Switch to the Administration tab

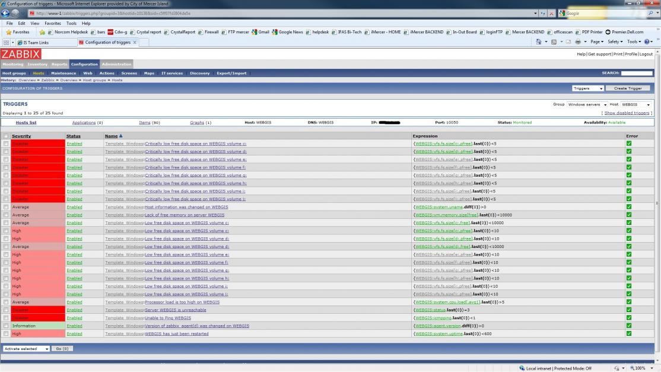116,64
